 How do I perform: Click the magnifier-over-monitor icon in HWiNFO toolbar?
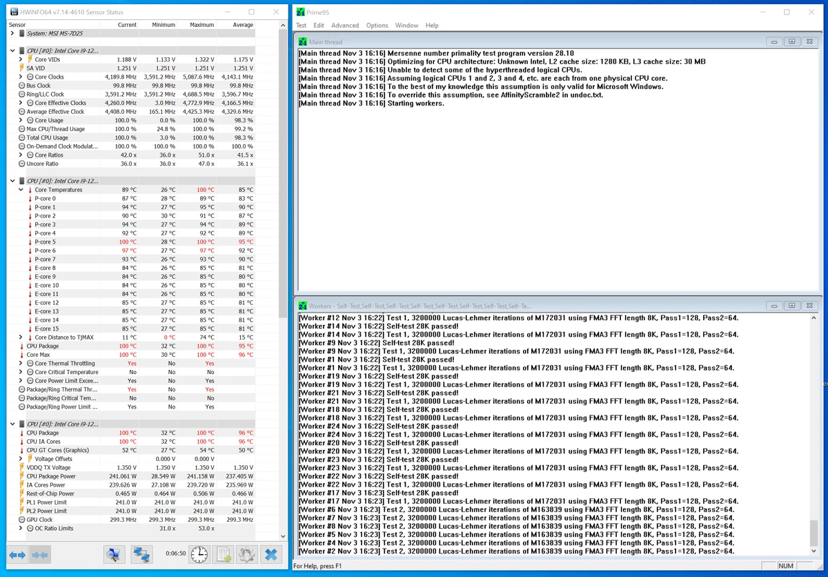point(115,554)
